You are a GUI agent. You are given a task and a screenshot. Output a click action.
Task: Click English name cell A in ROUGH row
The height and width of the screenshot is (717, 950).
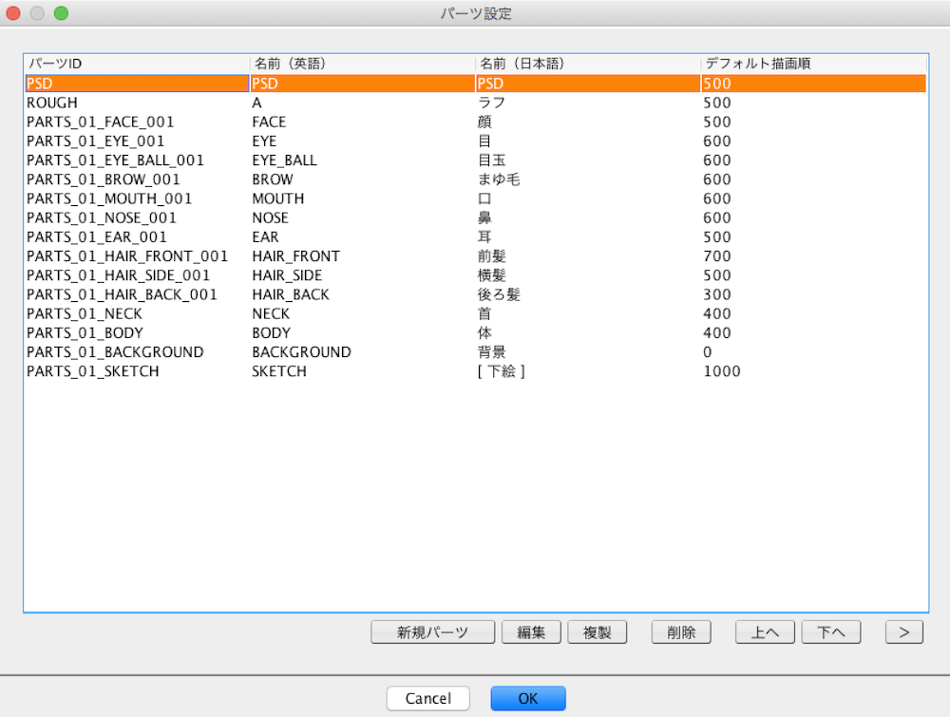[x=362, y=103]
